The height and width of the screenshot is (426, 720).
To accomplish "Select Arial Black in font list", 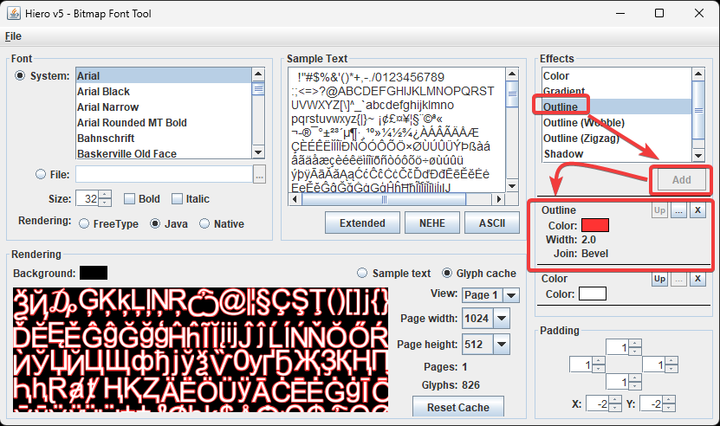I will point(104,92).
